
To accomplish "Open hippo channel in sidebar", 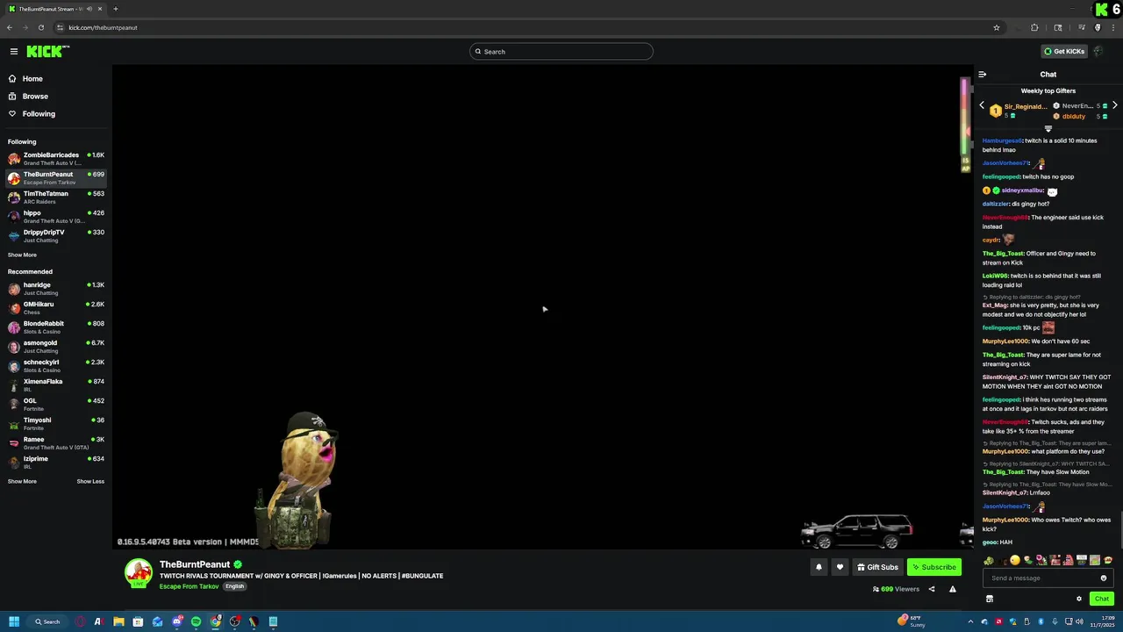I will (56, 217).
